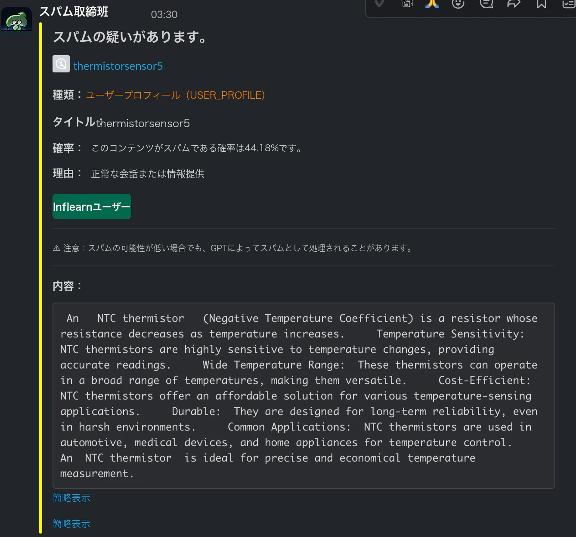Click the profile icon beside thermistorsensor5
Screen dimensions: 576x537
[61, 64]
